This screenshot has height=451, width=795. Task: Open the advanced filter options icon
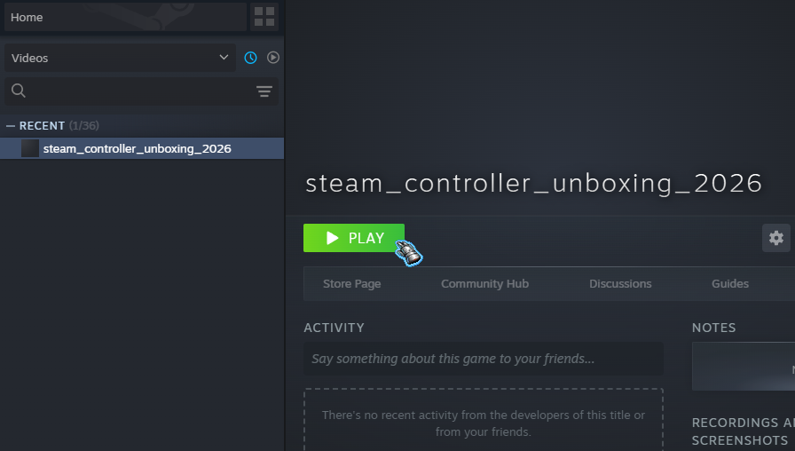click(x=264, y=91)
